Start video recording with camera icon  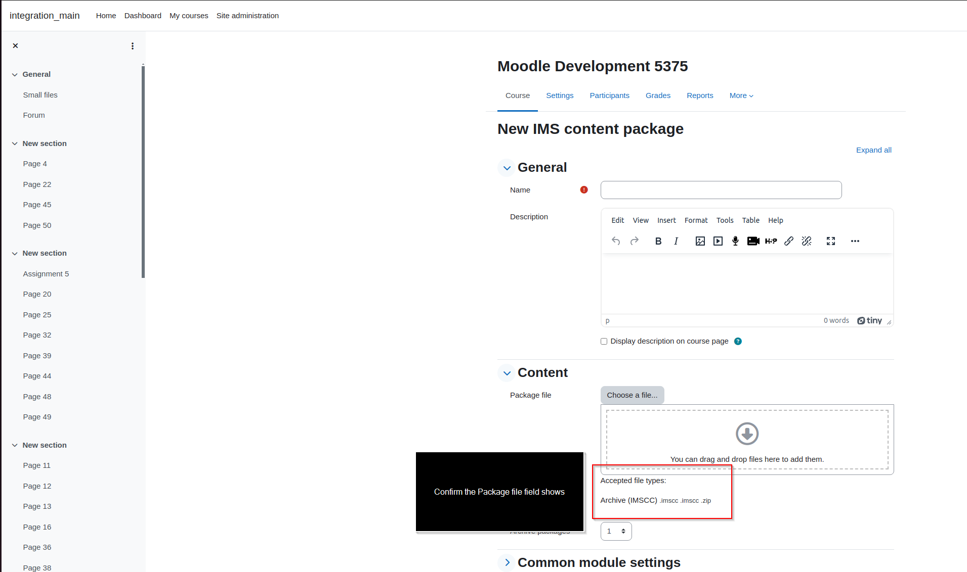coord(753,241)
